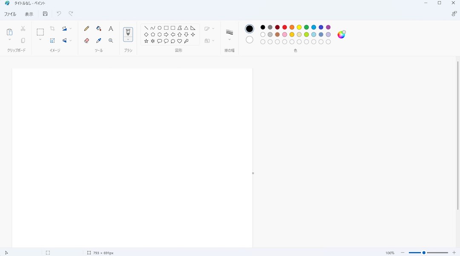Select the Eraser tool

[x=86, y=40]
